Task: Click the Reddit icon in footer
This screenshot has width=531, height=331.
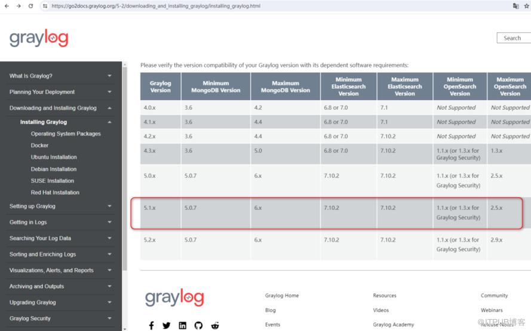Action: tap(215, 325)
